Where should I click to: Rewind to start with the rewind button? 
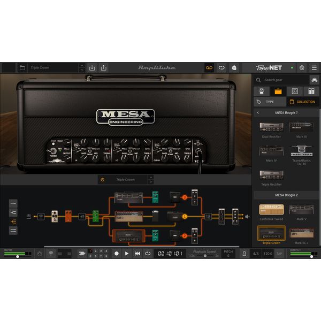137,254
